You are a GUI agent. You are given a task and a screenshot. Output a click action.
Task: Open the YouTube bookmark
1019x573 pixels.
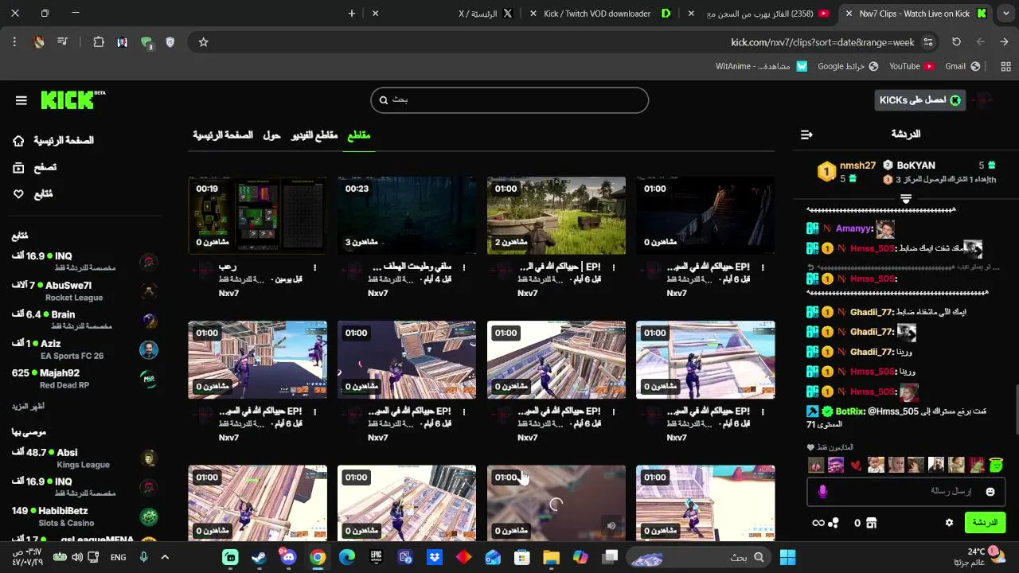pos(912,66)
